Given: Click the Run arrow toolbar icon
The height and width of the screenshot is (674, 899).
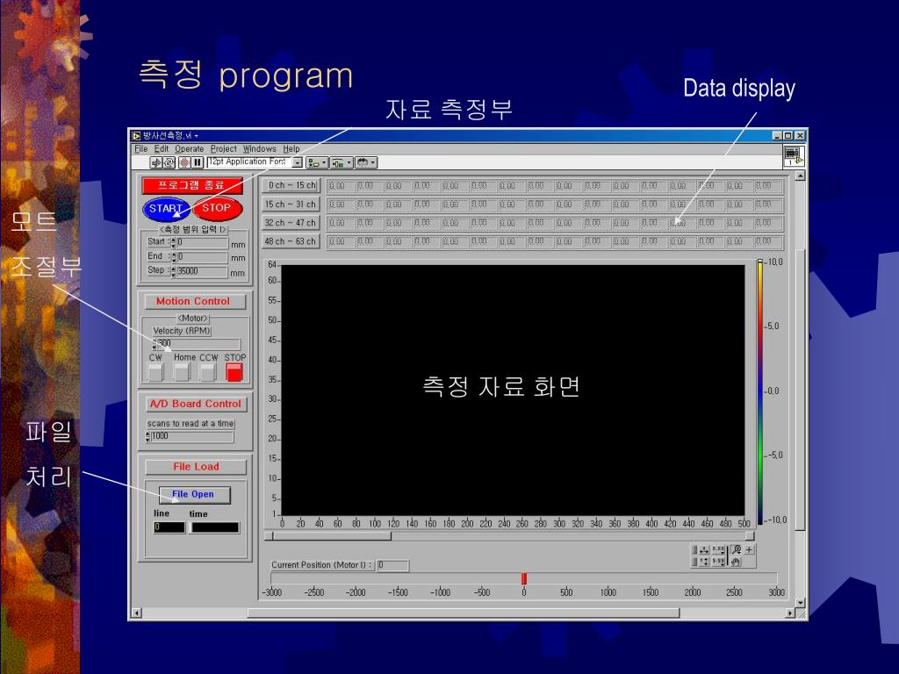Looking at the screenshot, I should coord(156,162).
